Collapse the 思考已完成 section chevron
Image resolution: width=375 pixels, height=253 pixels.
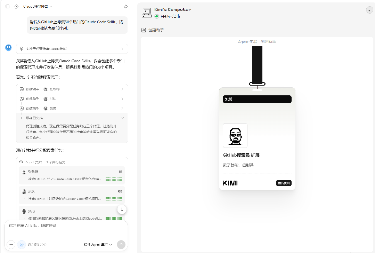tap(122, 118)
